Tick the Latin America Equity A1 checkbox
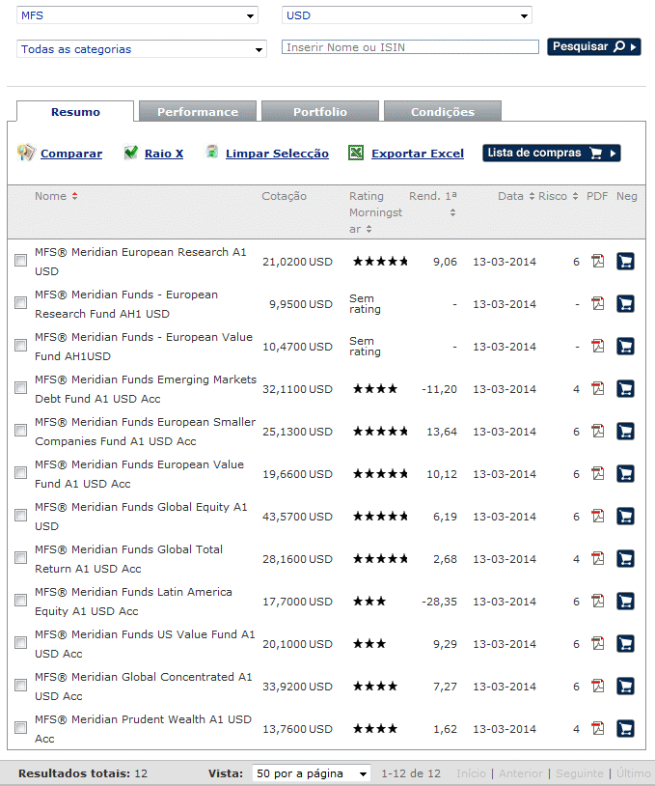 [x=20, y=600]
